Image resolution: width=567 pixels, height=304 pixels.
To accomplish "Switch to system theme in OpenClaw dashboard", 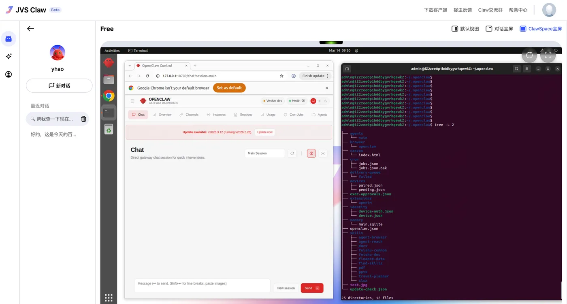I will [313, 101].
